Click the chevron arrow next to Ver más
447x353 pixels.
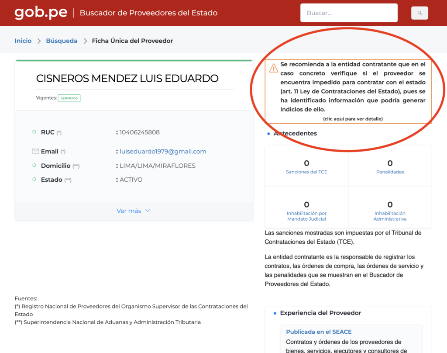[x=148, y=211]
